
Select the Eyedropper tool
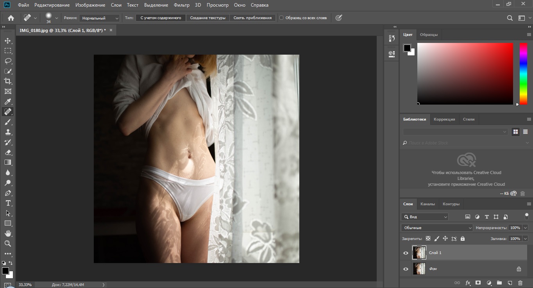pos(8,101)
